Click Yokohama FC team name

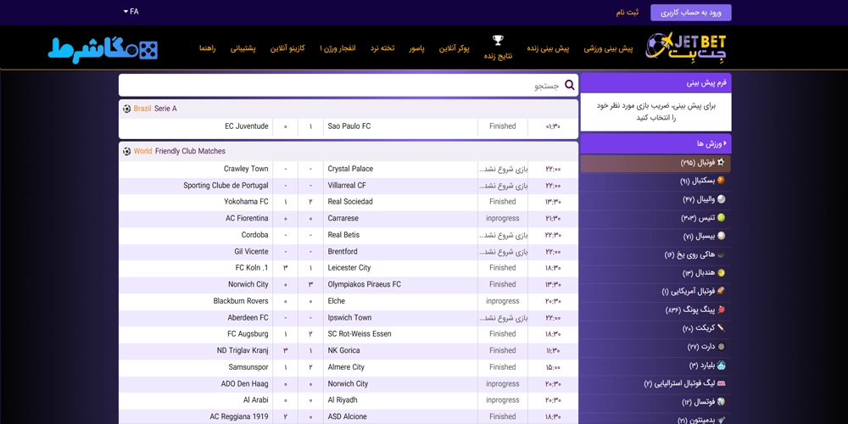click(246, 202)
